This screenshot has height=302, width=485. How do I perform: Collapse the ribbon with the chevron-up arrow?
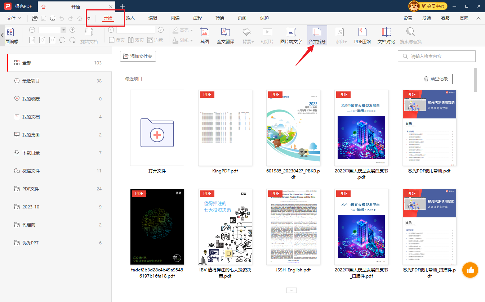(x=478, y=18)
